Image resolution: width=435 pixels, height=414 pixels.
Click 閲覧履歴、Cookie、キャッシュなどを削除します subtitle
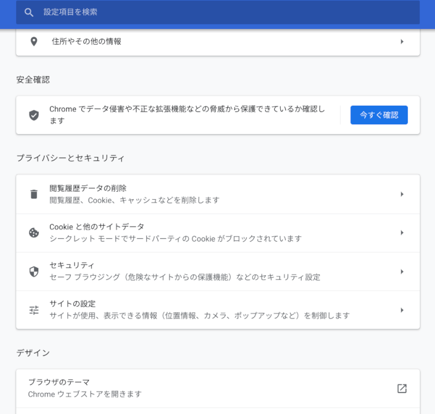[135, 200]
